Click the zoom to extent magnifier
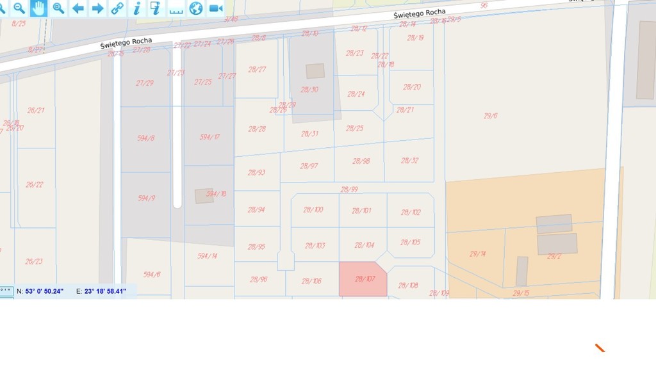656x386 pixels. click(x=59, y=8)
